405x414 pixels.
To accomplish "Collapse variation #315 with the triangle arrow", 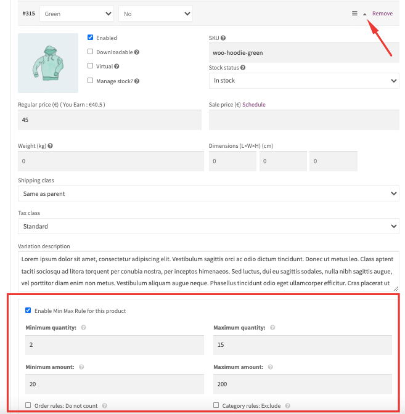I will point(364,14).
